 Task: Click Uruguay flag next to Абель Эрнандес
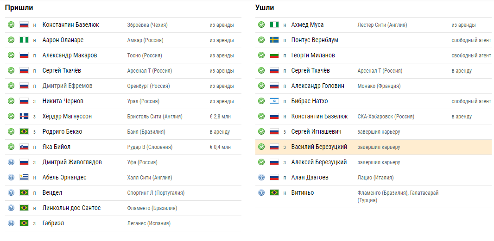[24, 178]
